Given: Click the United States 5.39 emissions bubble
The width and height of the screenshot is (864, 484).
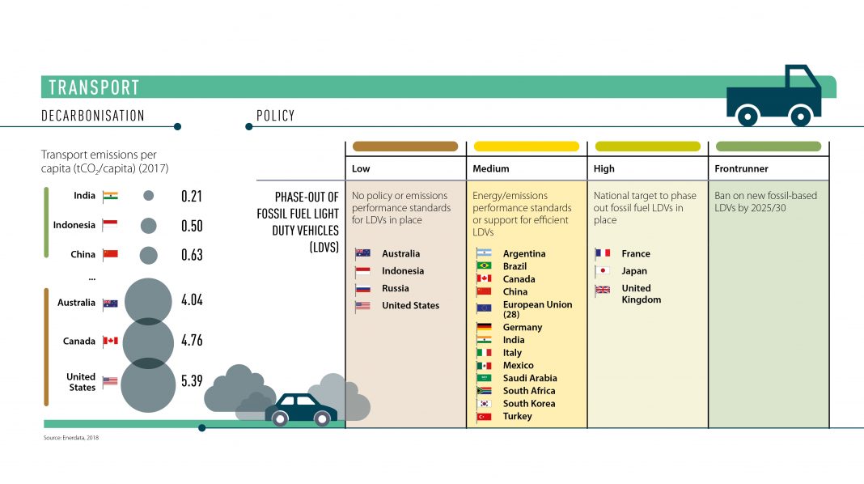Looking at the screenshot, I should pyautogui.click(x=148, y=384).
